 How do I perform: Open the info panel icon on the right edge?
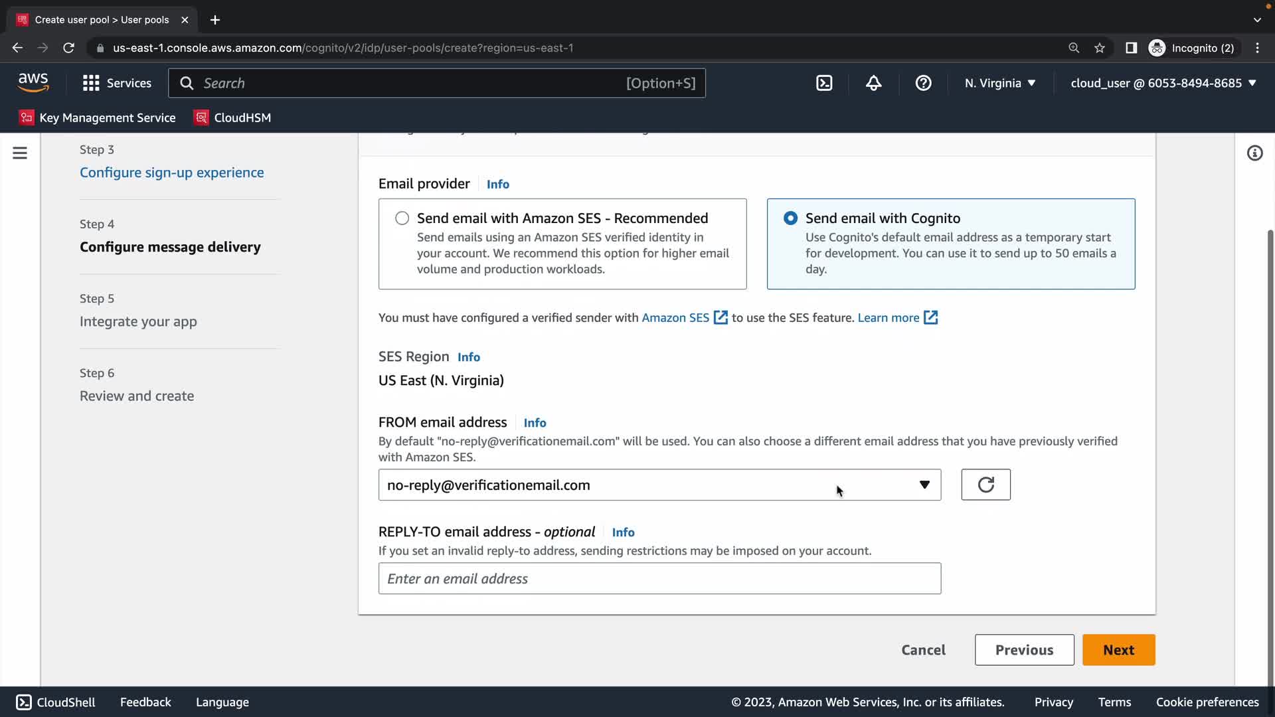1254,153
